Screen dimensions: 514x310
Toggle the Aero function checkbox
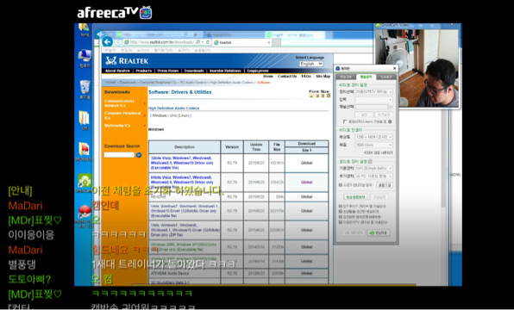[x=345, y=121]
